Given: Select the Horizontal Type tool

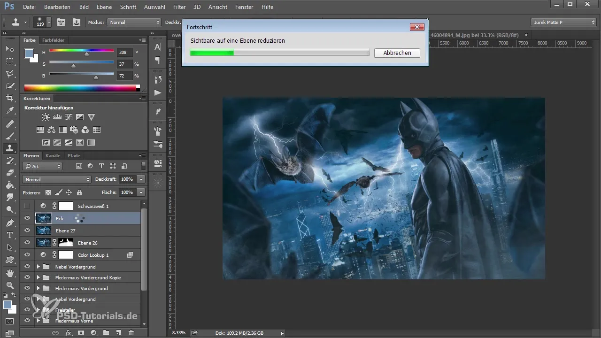Looking at the screenshot, I should click(x=10, y=235).
